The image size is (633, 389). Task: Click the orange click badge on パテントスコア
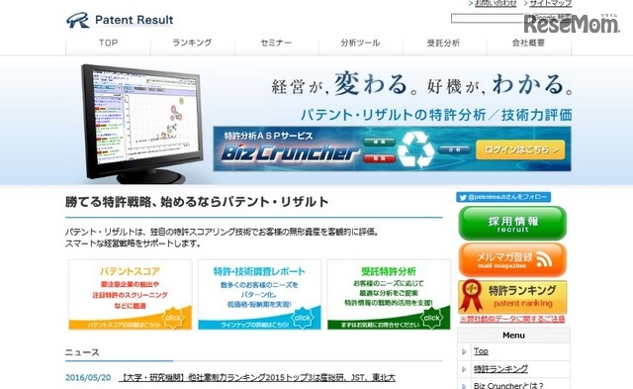coord(173,318)
